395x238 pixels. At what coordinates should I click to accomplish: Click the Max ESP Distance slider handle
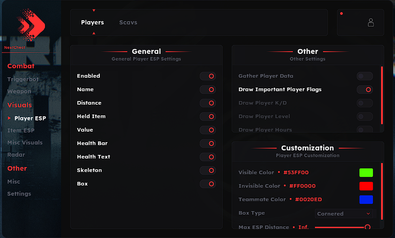point(368,227)
